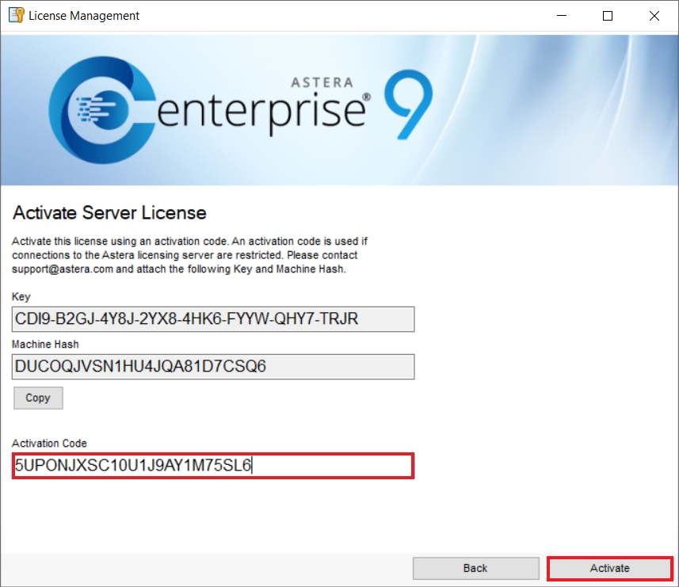
Task: Click the License Management title bar icon
Action: [x=16, y=16]
